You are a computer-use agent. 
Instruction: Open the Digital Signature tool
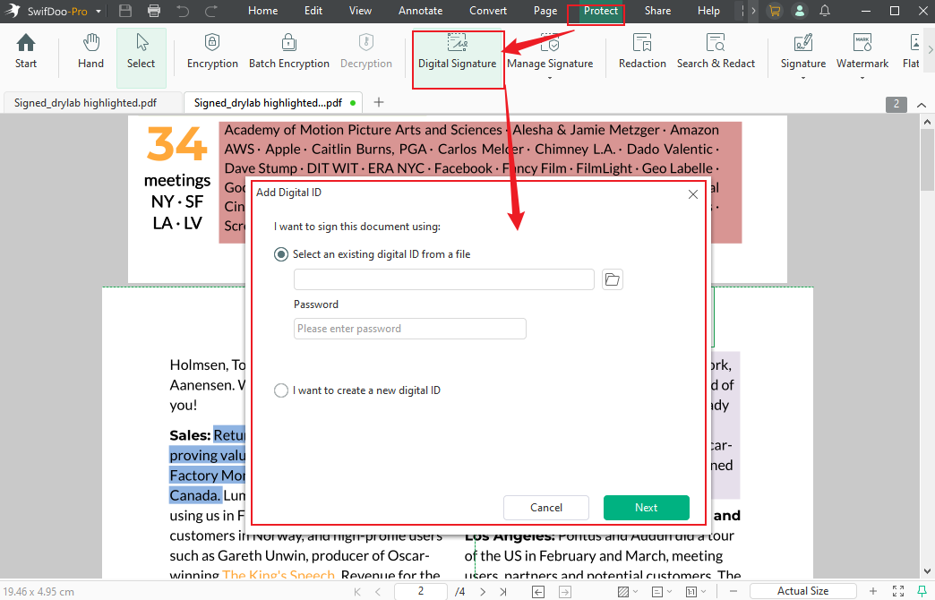458,56
